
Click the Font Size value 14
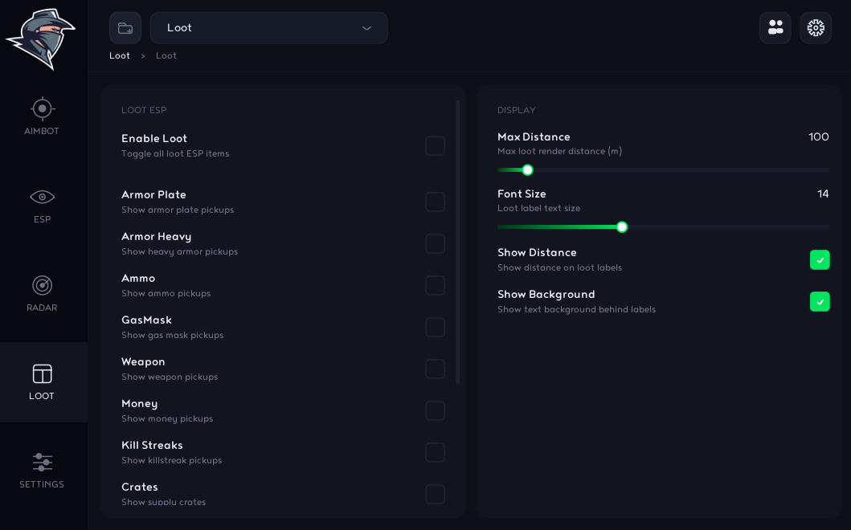pos(823,194)
